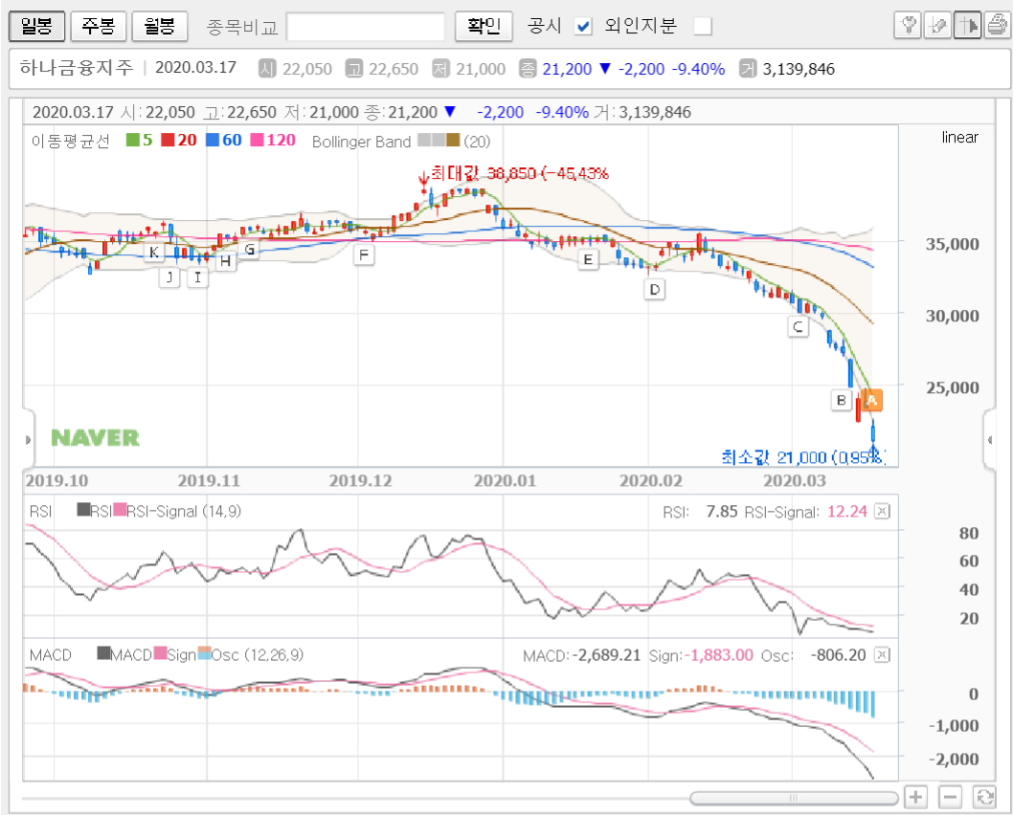Switch to 일봉 daily chart

(36, 27)
